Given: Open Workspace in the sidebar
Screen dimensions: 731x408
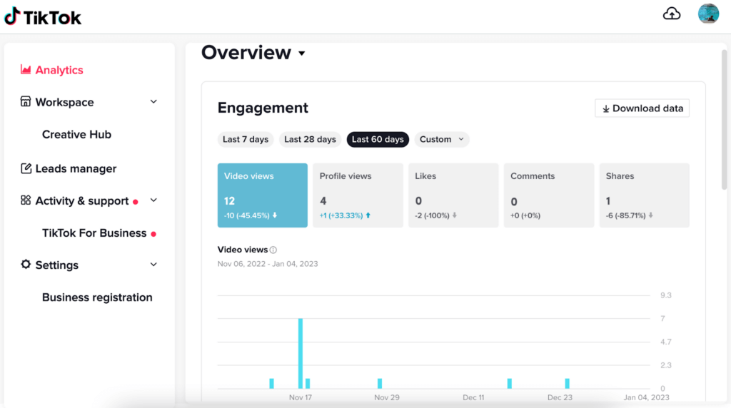Looking at the screenshot, I should 64,102.
